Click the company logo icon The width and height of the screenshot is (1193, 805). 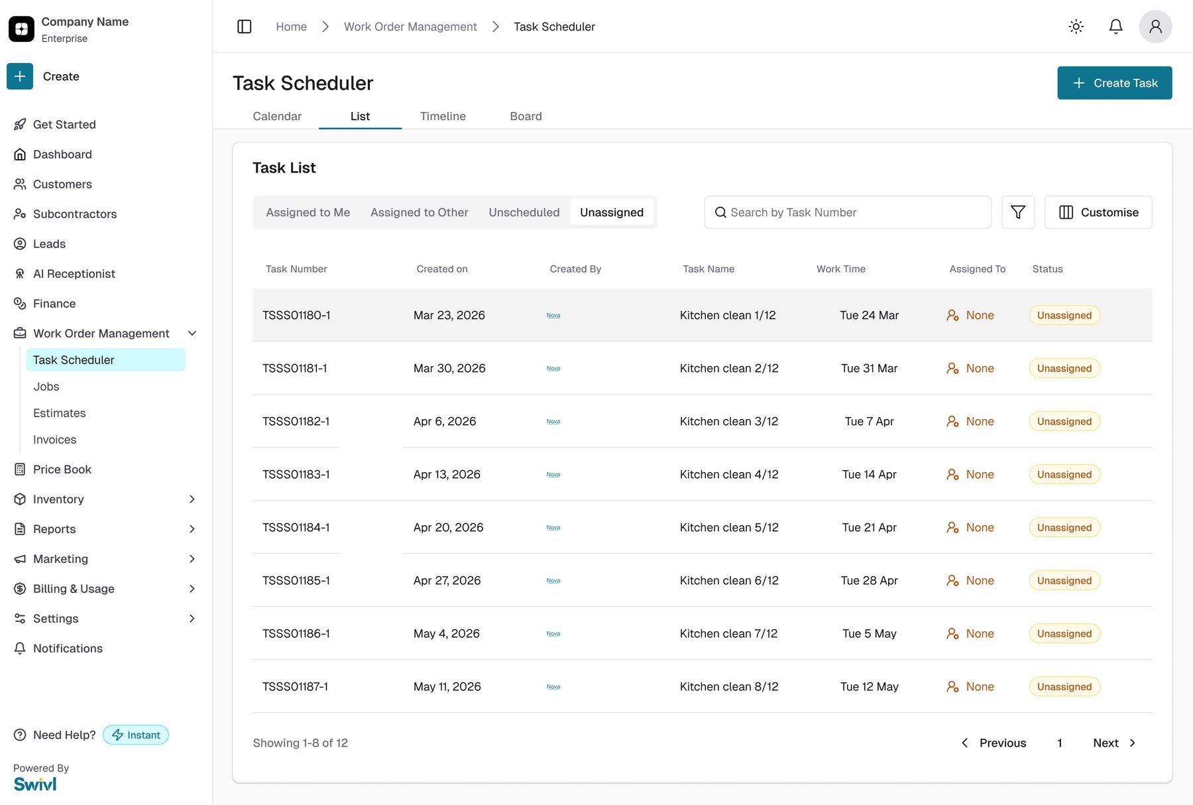(x=21, y=29)
